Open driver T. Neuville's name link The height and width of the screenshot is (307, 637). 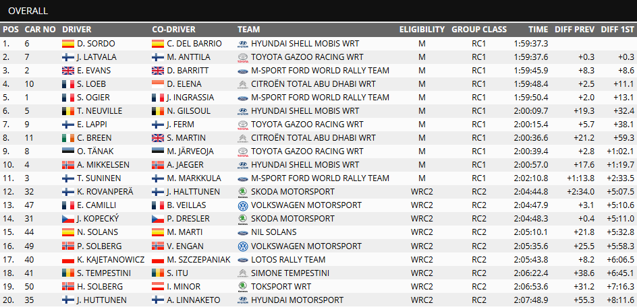(99, 111)
